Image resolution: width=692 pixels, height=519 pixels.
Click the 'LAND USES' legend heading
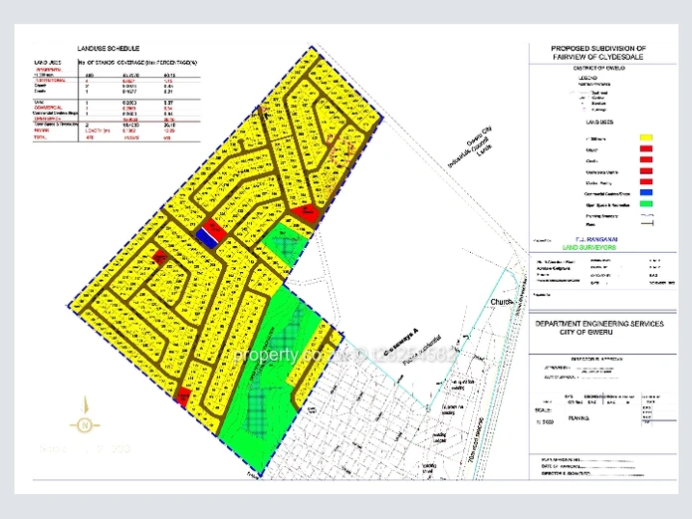pos(599,122)
